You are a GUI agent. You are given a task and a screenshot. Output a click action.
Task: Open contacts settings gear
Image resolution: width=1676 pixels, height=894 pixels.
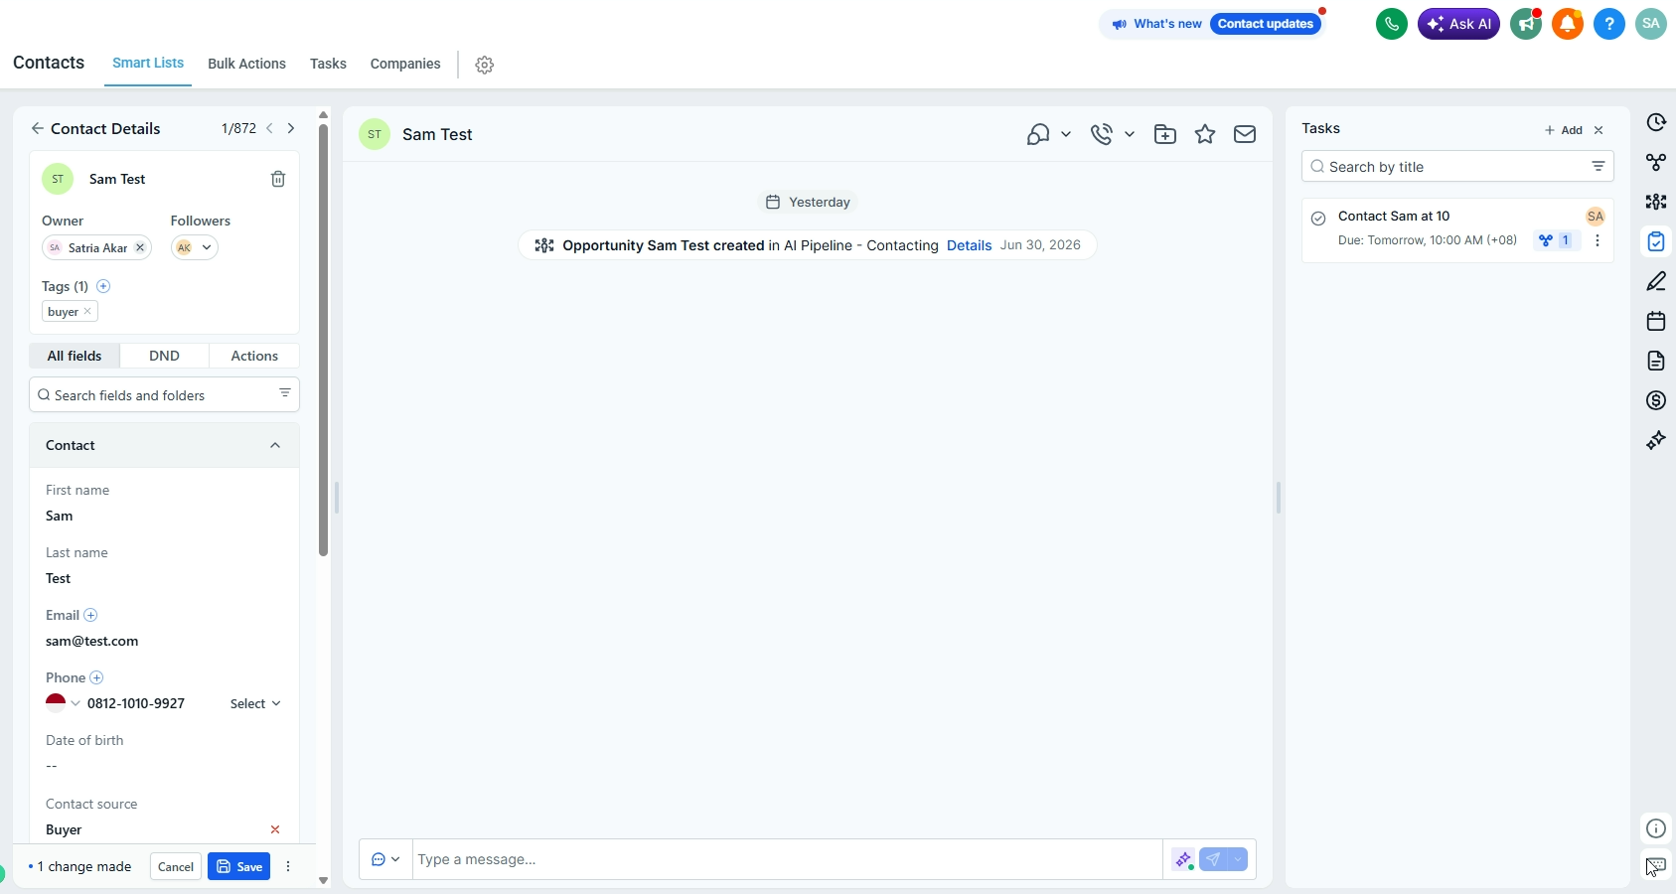tap(485, 65)
